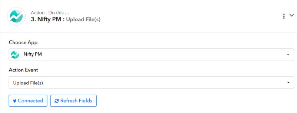This screenshot has height=113, width=297.
Task: Click the 'Nifty PM' text in app selector
Action: [x=33, y=54]
